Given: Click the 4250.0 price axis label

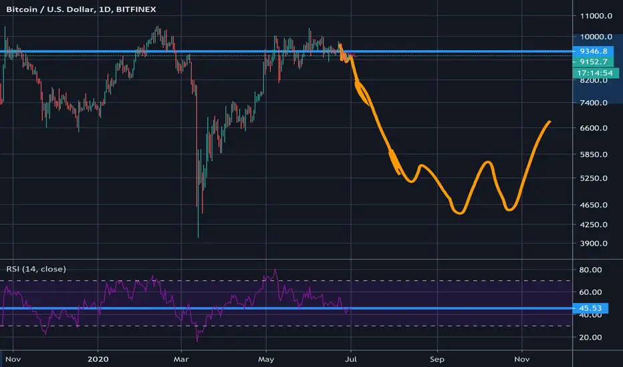Looking at the screenshot, I should pyautogui.click(x=594, y=225).
